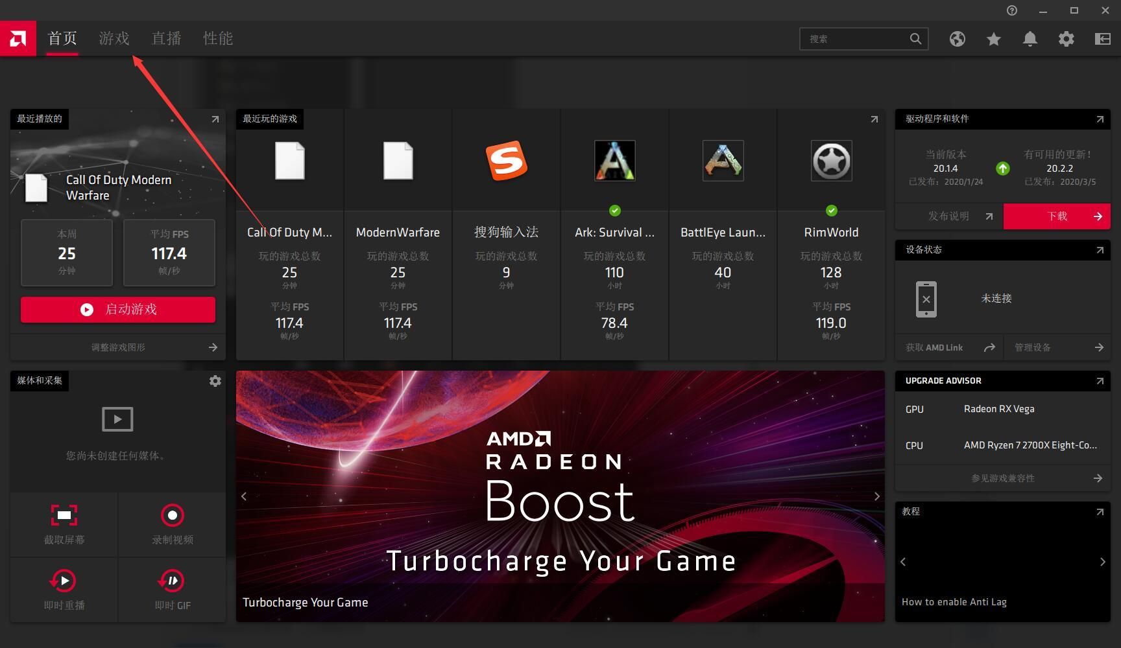Click the 本周 25 分钟 stat box
This screenshot has height=648, width=1121.
67,253
